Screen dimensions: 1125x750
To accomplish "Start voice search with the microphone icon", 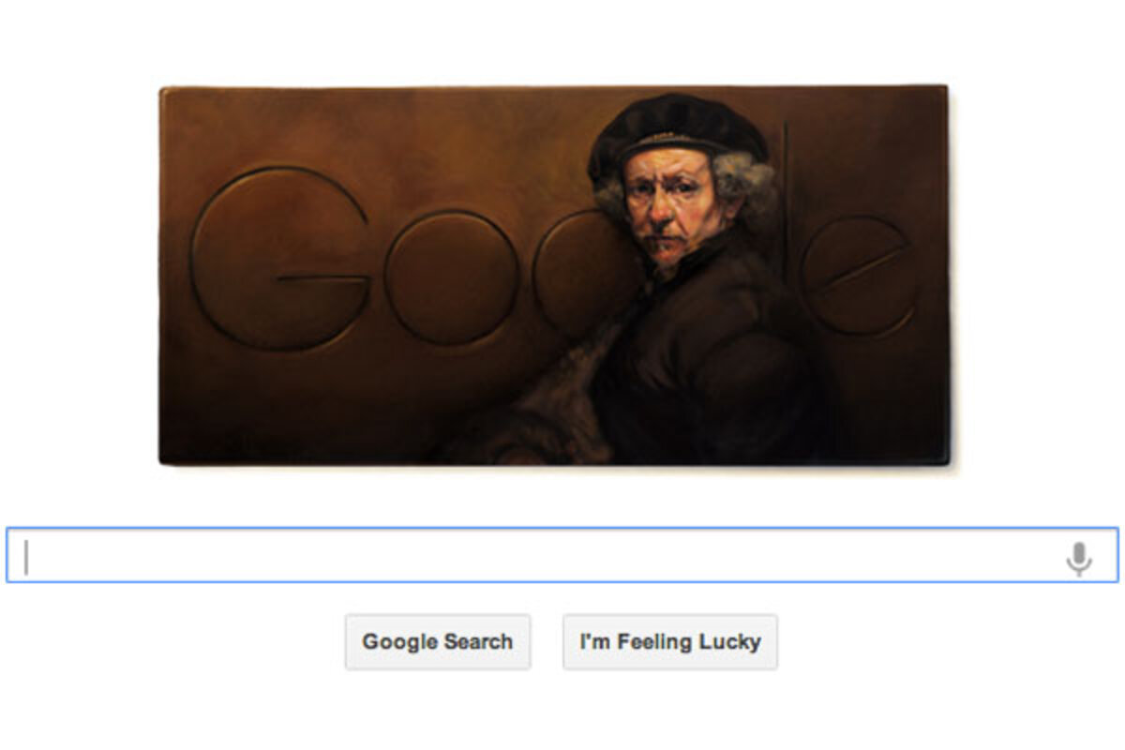I will click(1078, 558).
